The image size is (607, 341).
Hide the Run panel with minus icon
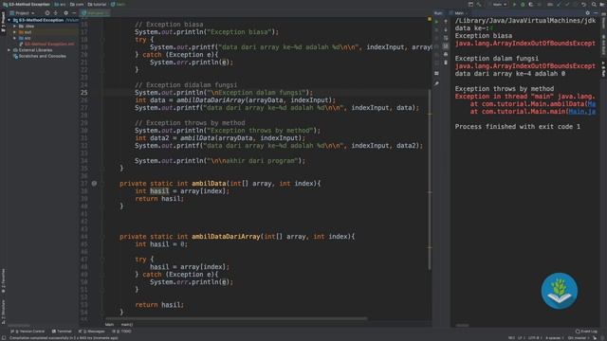596,12
